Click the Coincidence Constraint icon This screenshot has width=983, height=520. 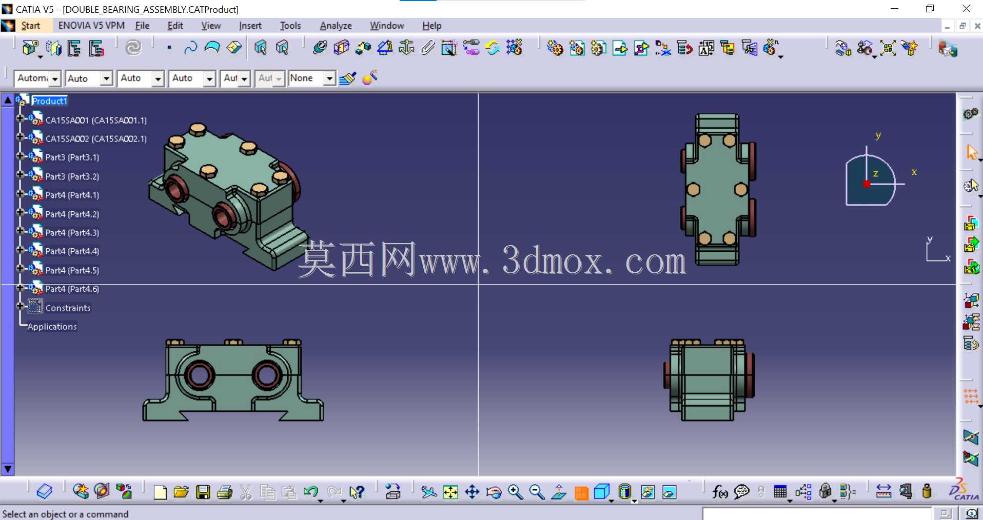click(x=320, y=48)
